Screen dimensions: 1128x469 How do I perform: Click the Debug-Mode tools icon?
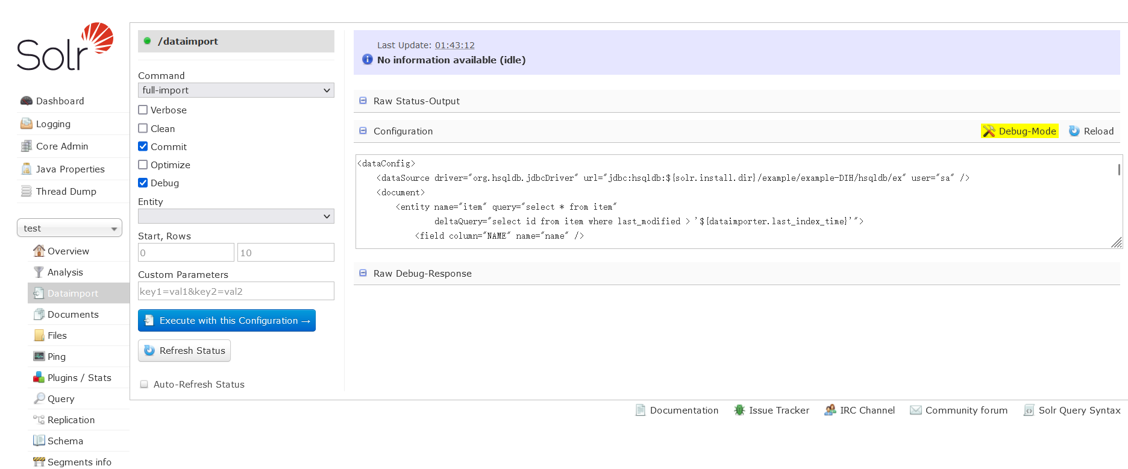point(989,131)
